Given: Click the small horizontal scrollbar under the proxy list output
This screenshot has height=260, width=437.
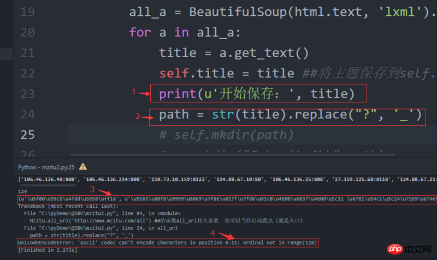Looking at the screenshot, I should coord(48,185).
